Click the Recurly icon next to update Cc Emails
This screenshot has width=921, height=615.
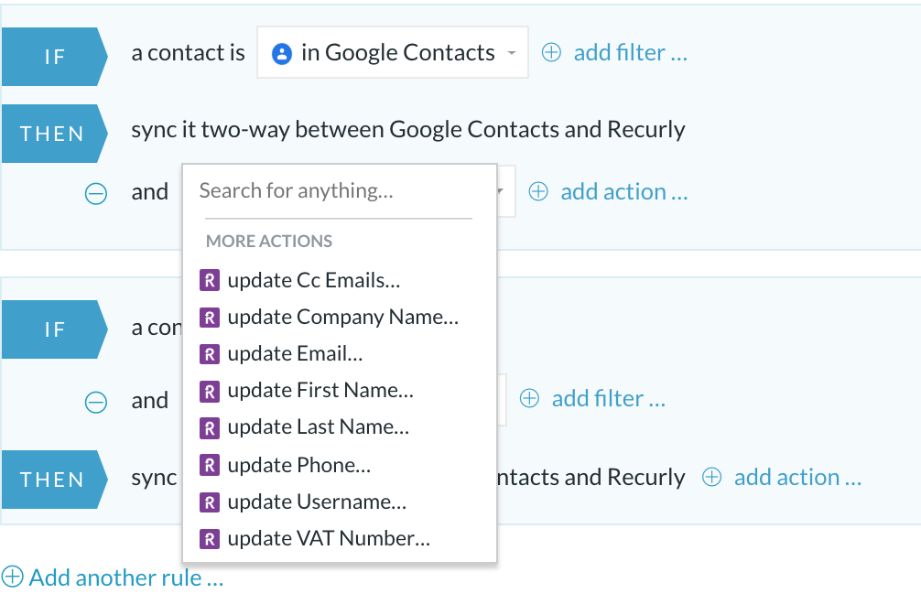[210, 280]
